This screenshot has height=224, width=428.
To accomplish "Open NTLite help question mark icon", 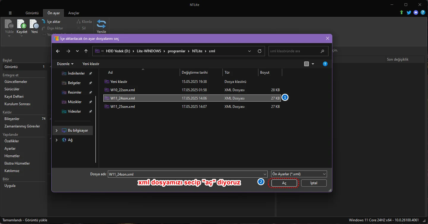I will tap(423, 12).
